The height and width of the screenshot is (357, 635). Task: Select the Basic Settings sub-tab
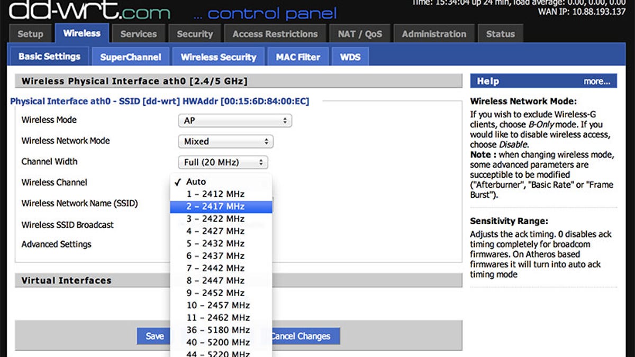click(x=49, y=57)
